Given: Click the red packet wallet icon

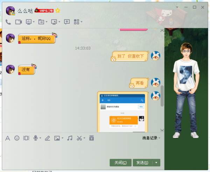Looking at the screenshot, I should (91, 138).
